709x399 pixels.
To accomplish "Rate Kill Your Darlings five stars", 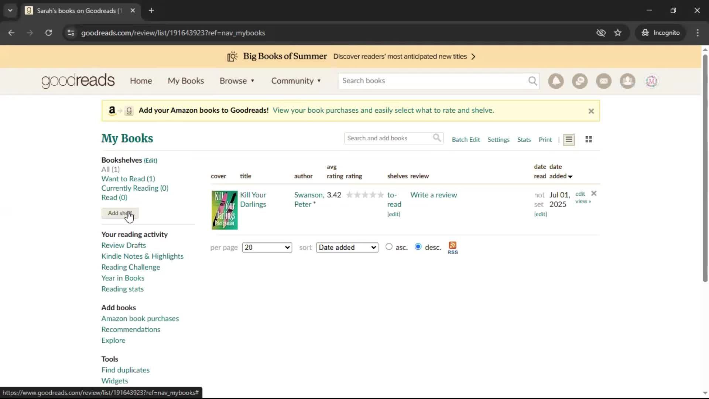I will point(380,195).
